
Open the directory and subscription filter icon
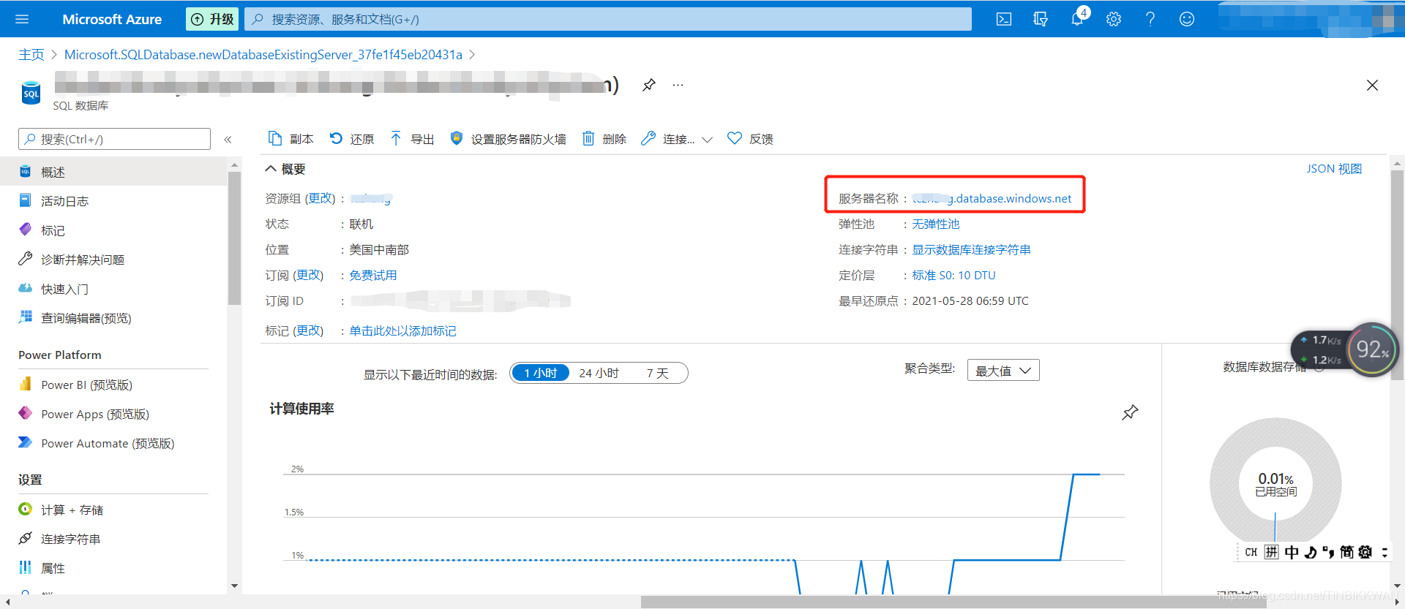[1041, 19]
